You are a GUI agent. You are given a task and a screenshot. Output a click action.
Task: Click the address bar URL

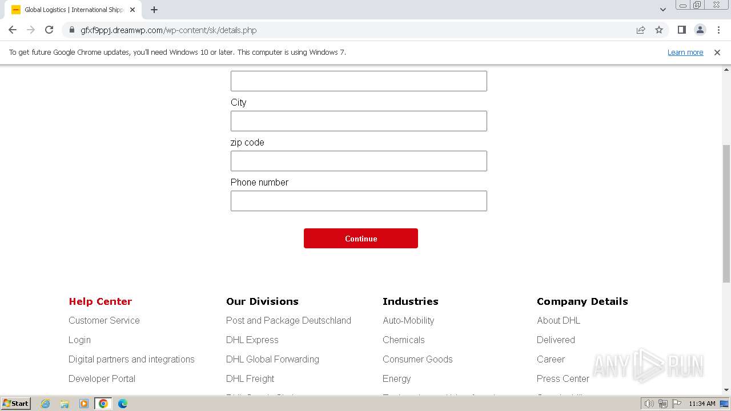point(168,30)
